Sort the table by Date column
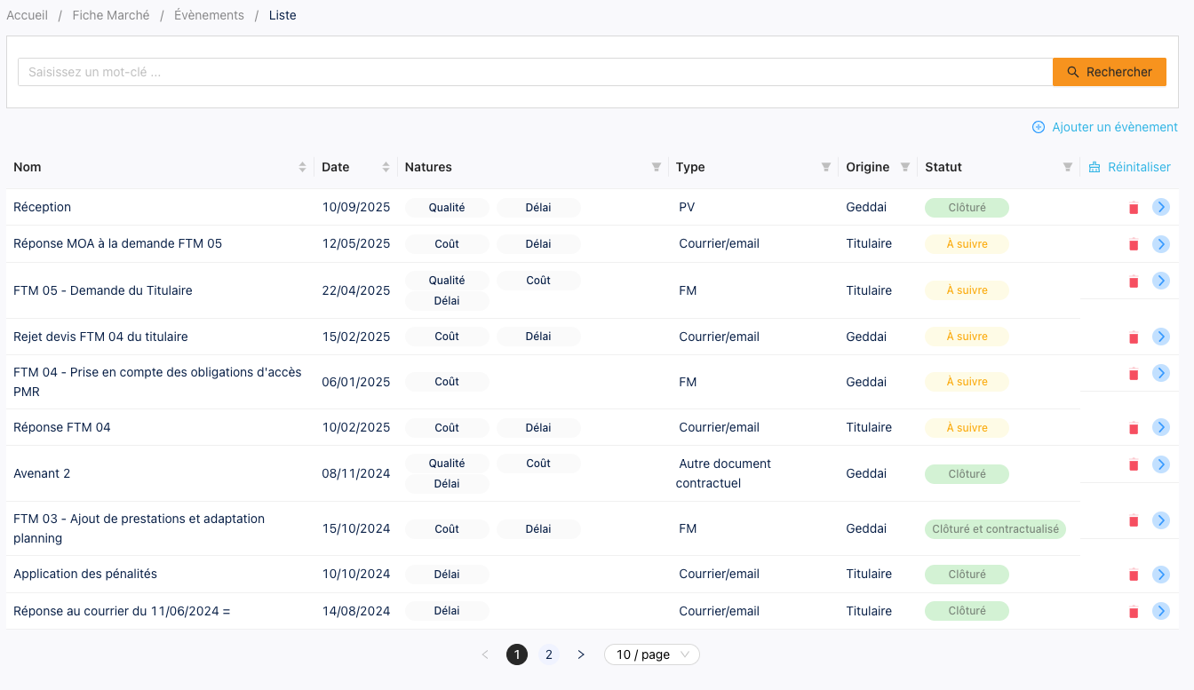This screenshot has height=690, width=1194. tap(386, 167)
